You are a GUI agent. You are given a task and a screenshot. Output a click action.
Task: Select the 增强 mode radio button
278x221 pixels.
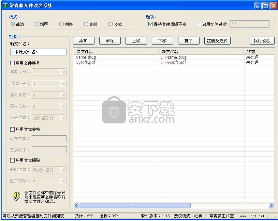coord(37,24)
